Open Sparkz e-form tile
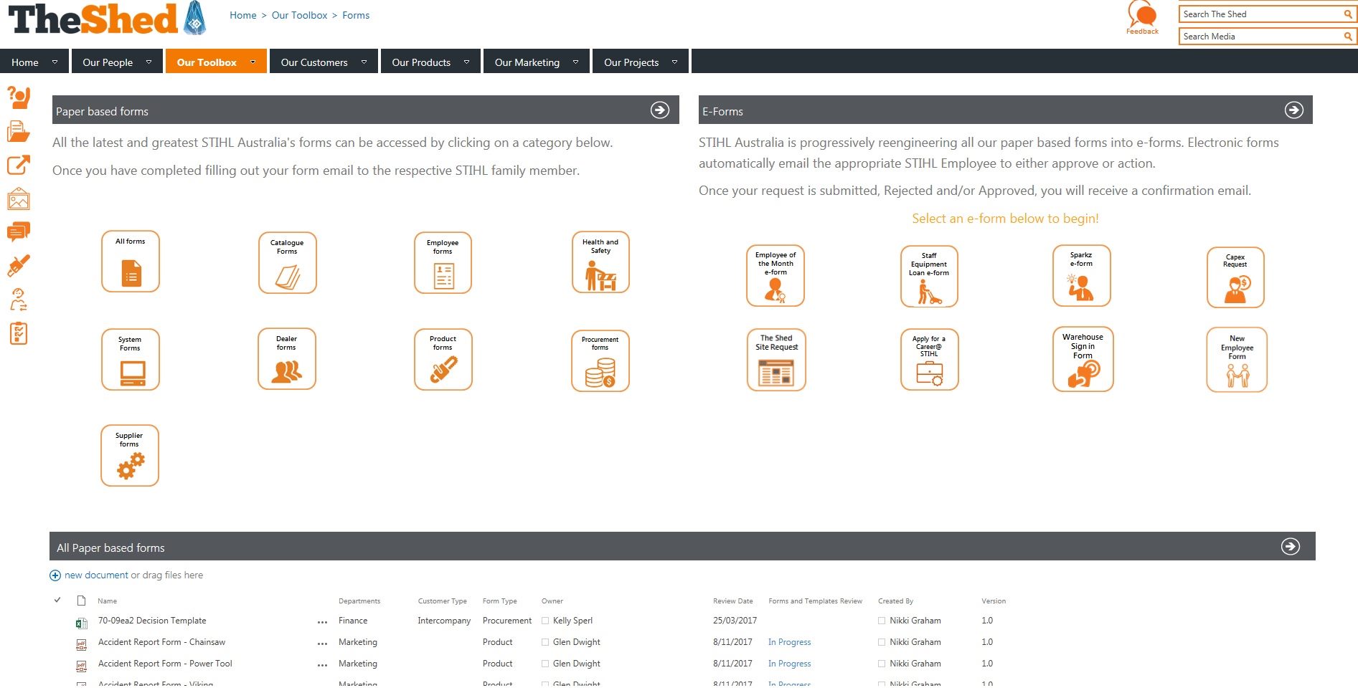 (1081, 275)
